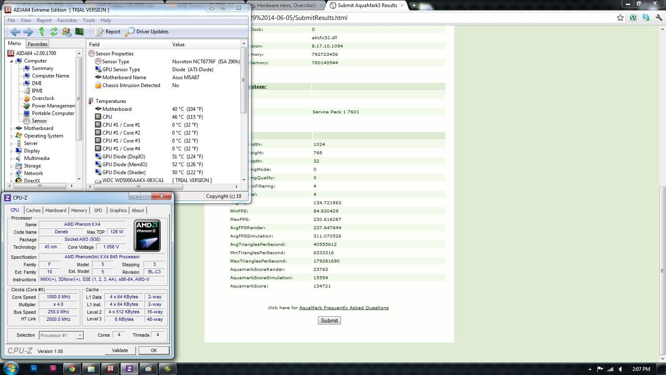Click the Sensor Properties gauge icon
The width and height of the screenshot is (666, 375).
[x=92, y=54]
